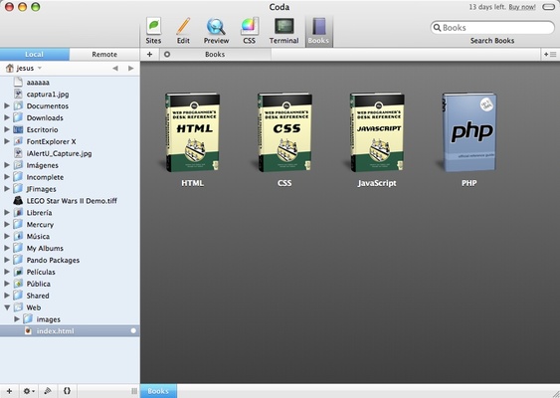Select the Downloads folder name

click(x=45, y=117)
